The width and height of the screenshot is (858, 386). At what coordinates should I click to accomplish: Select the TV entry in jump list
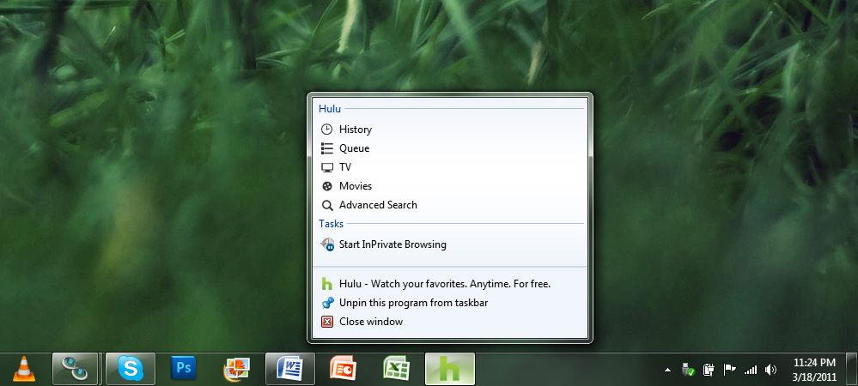point(450,167)
